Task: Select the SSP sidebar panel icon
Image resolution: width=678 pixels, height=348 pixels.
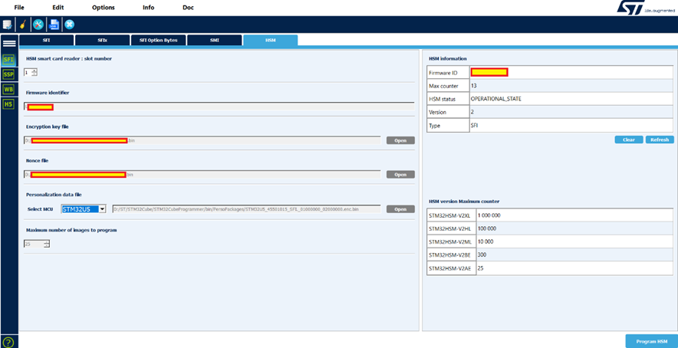Action: pyautogui.click(x=8, y=74)
